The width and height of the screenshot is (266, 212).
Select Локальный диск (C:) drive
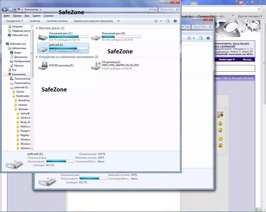pos(63,36)
